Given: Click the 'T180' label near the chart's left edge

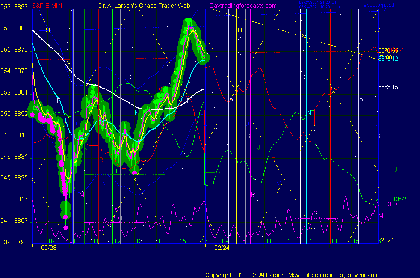Looking at the screenshot, I should (x=50, y=30).
